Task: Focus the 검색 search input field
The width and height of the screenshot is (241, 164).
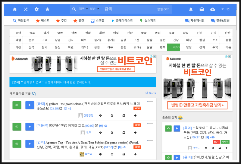Action: (x=129, y=9)
